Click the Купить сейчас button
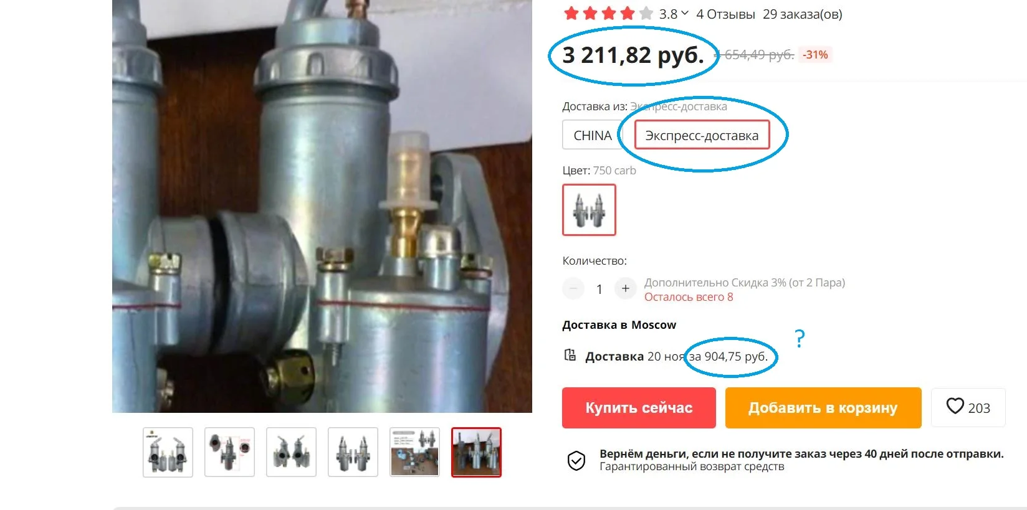1027x510 pixels. (639, 408)
